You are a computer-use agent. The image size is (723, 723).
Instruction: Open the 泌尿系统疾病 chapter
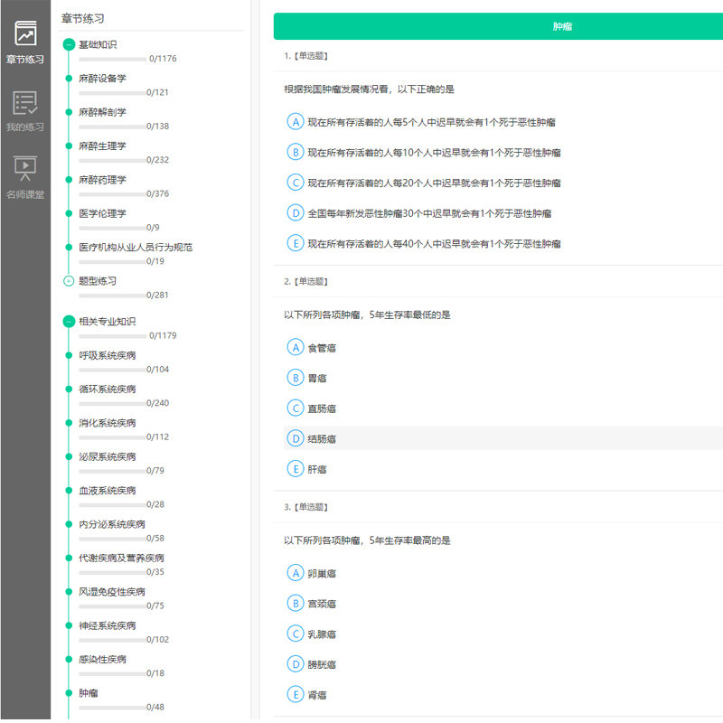[x=108, y=456]
